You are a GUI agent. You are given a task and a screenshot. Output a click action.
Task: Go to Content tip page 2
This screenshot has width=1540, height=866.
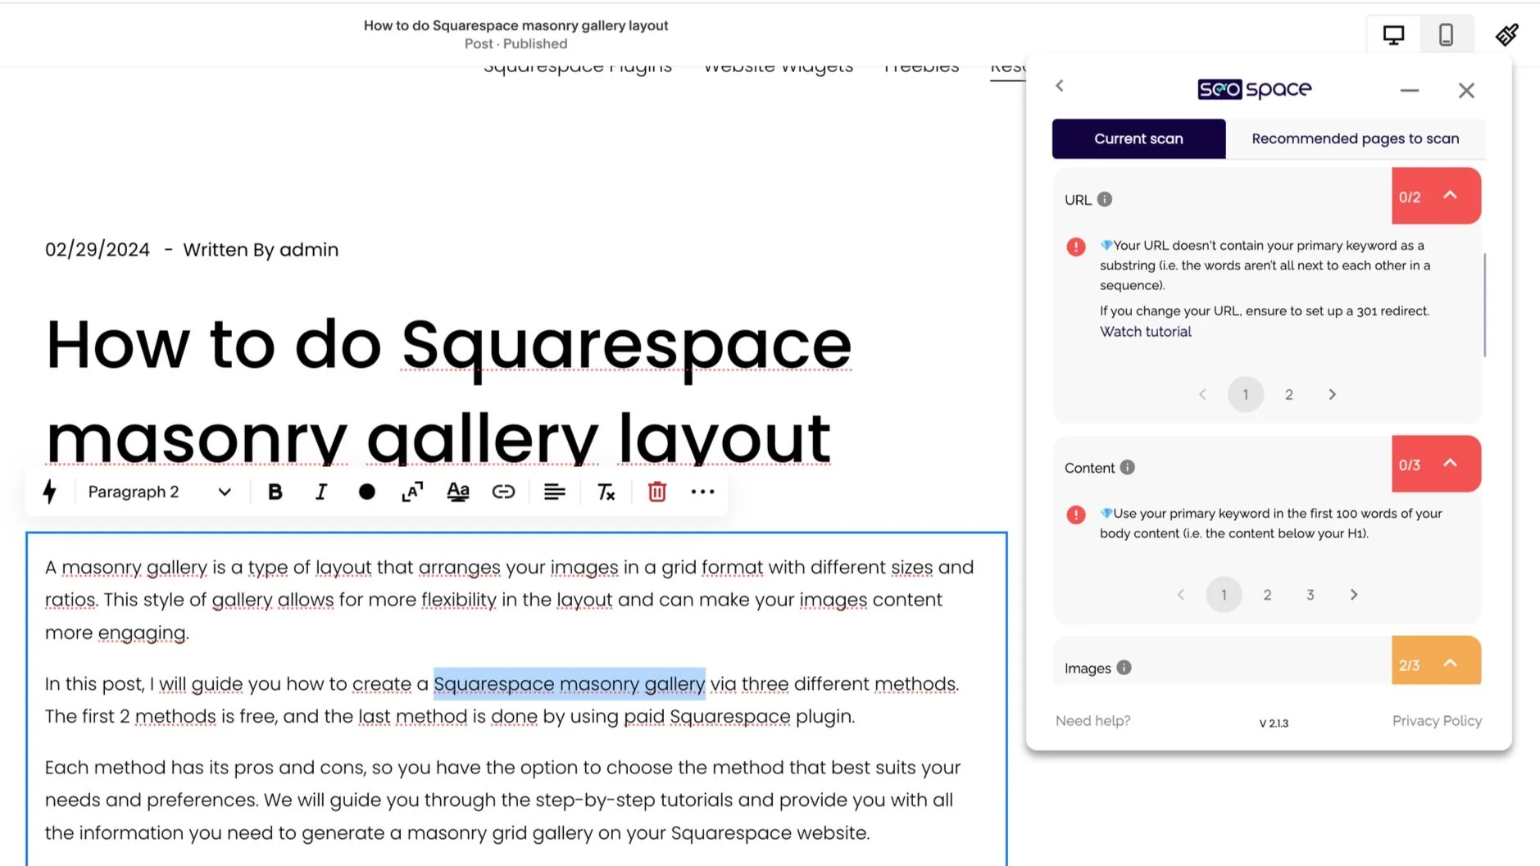pyautogui.click(x=1267, y=595)
